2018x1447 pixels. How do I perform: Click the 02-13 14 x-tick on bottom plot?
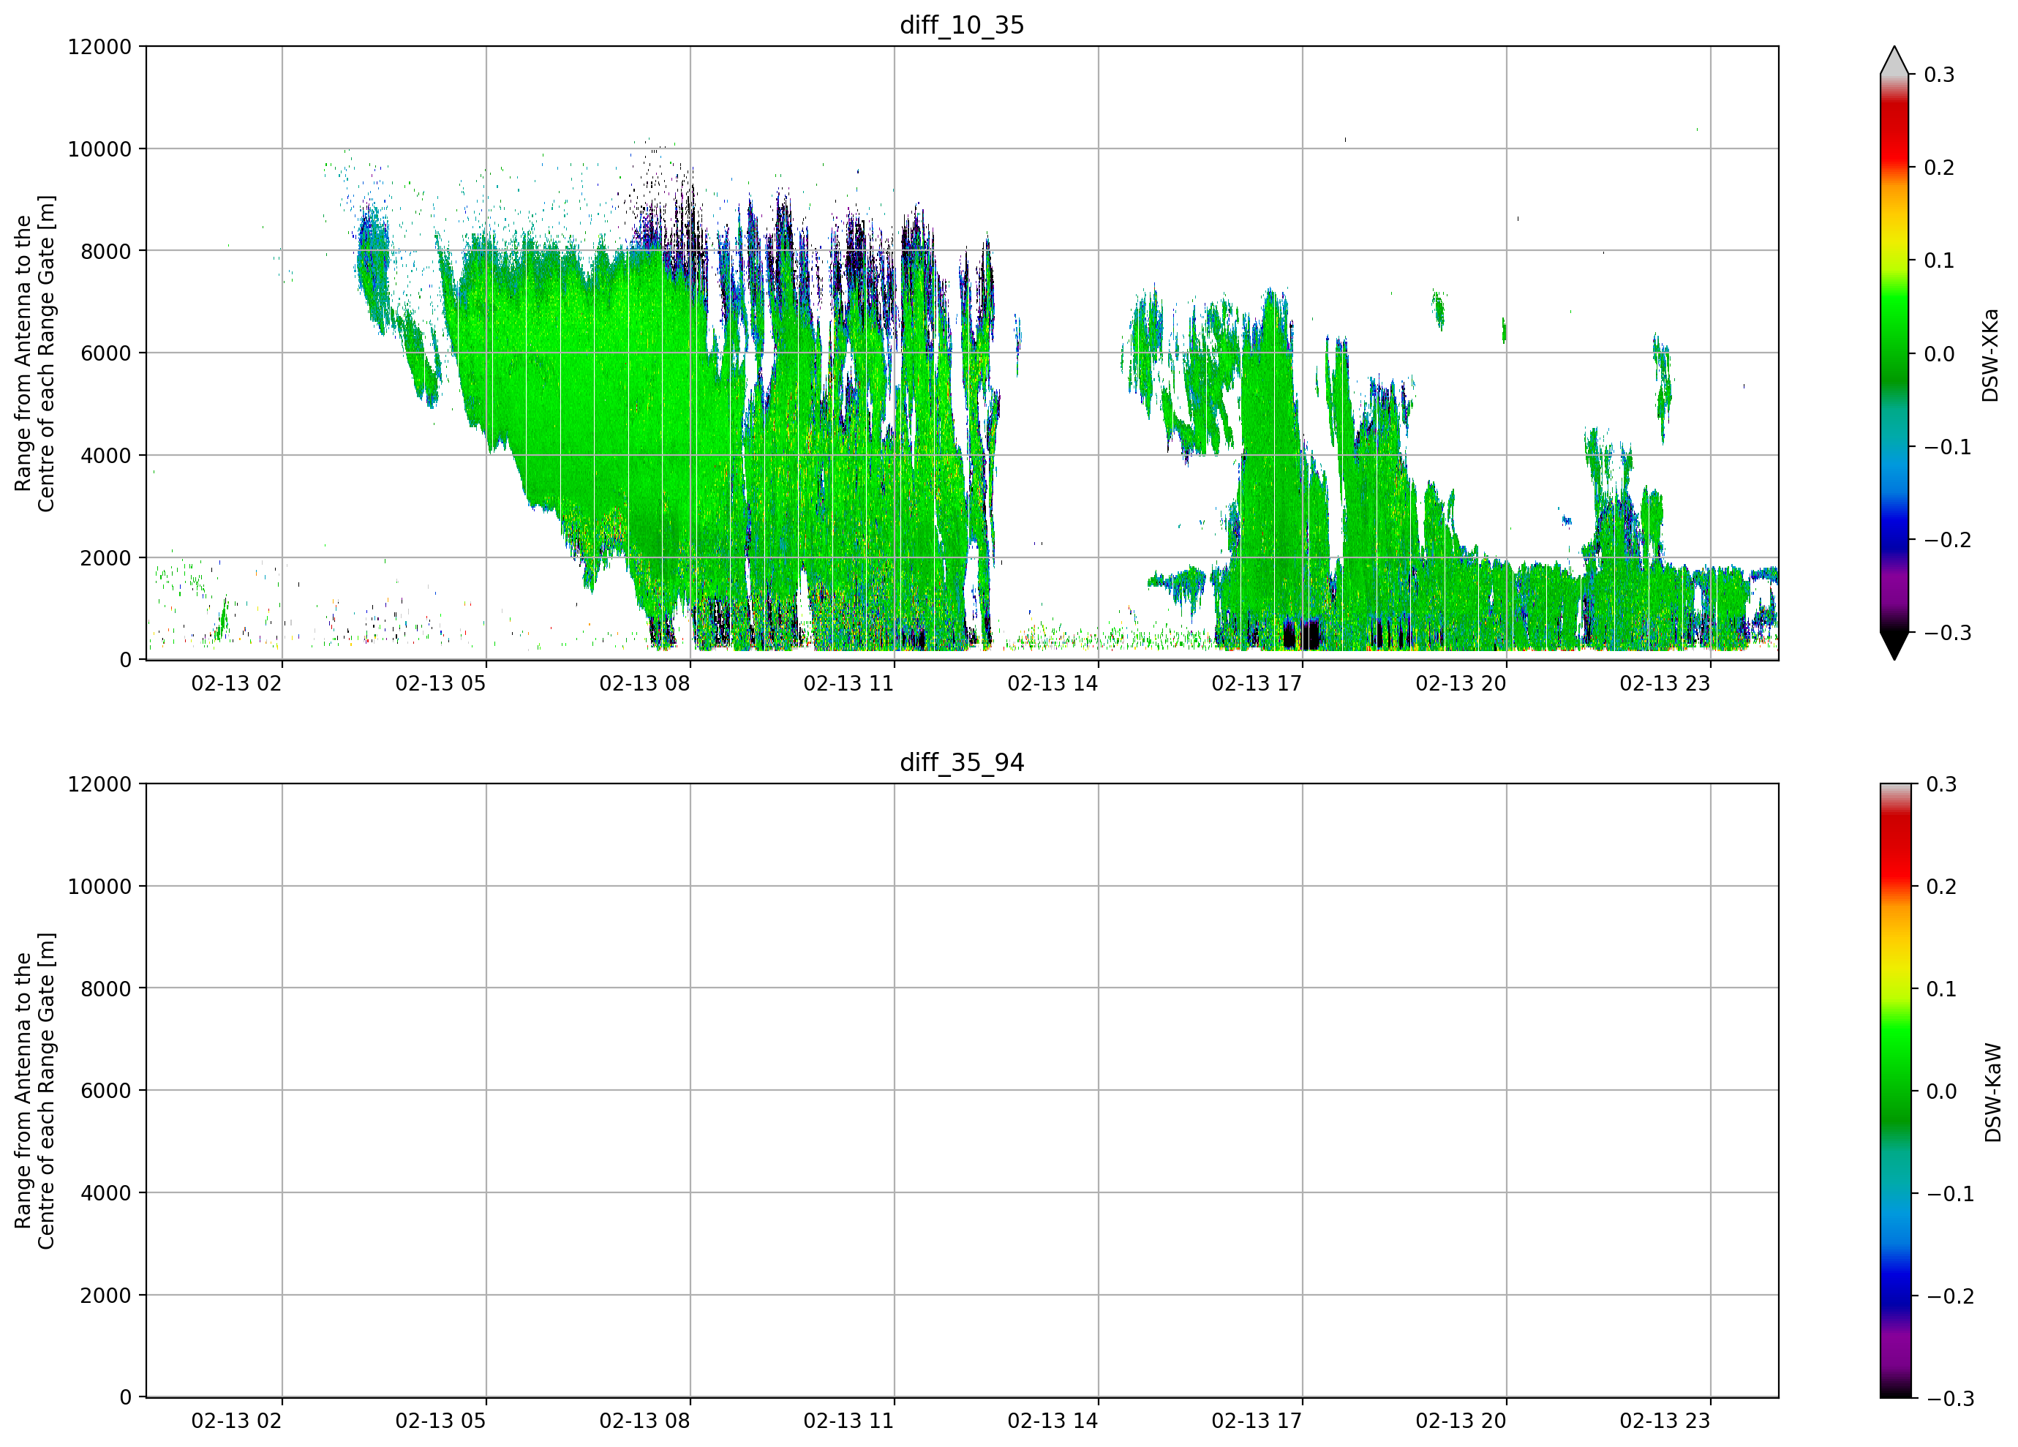point(1053,1421)
